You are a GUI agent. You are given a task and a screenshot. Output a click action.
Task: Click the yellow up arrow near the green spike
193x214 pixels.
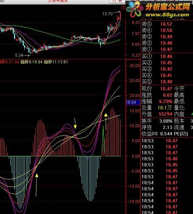(x=106, y=121)
